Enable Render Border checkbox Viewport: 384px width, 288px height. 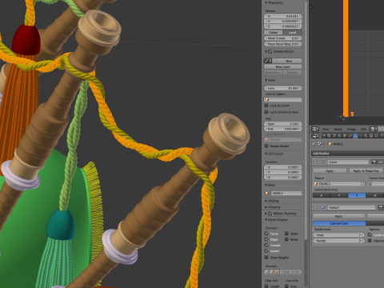coord(266,146)
